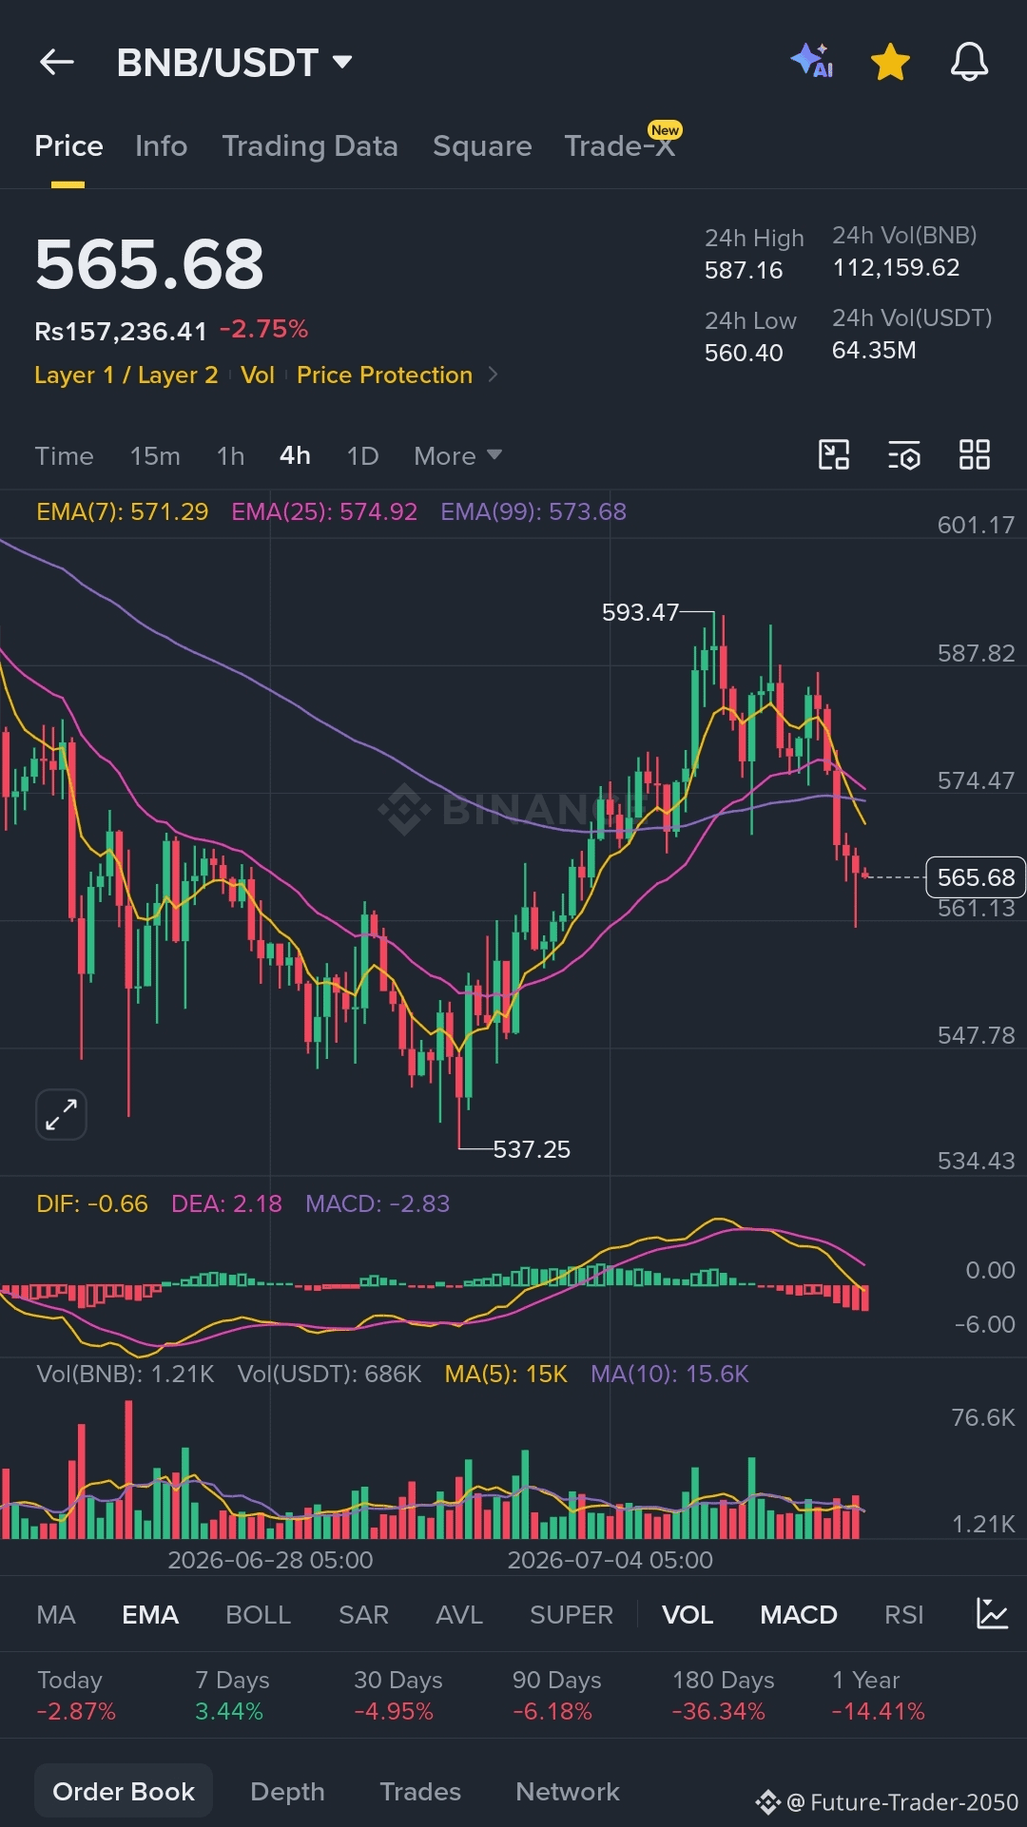Tap the back arrow icon
1027x1827 pixels.
[57, 63]
